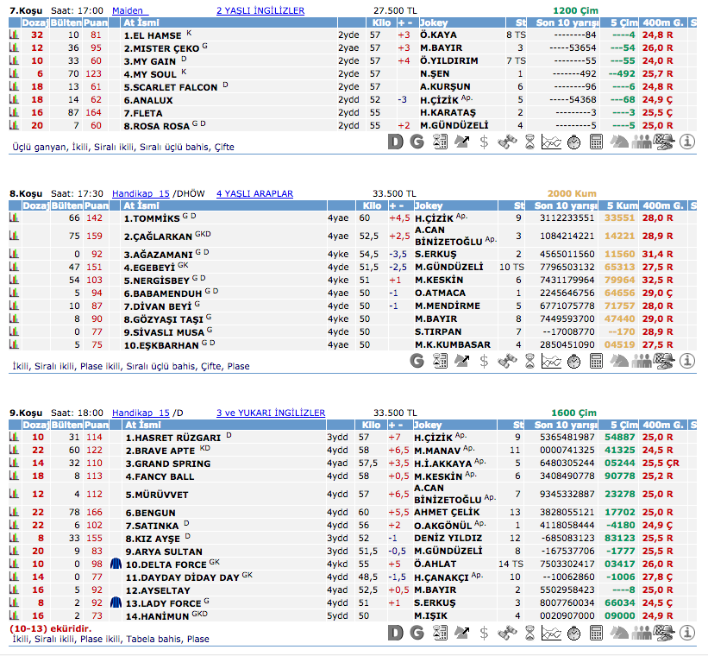Image resolution: width=708 pixels, height=656 pixels.
Task: Click the binoculars icon under race 7
Action: (x=506, y=142)
